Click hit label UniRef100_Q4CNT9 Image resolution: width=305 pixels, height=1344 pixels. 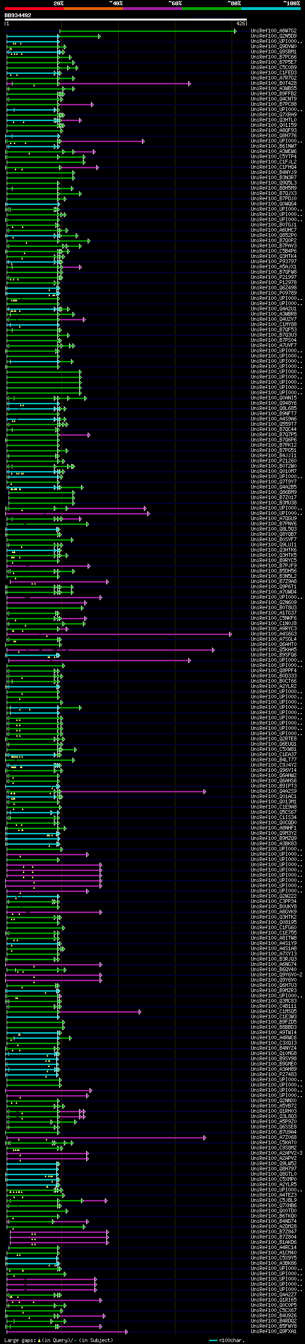pos(274,99)
